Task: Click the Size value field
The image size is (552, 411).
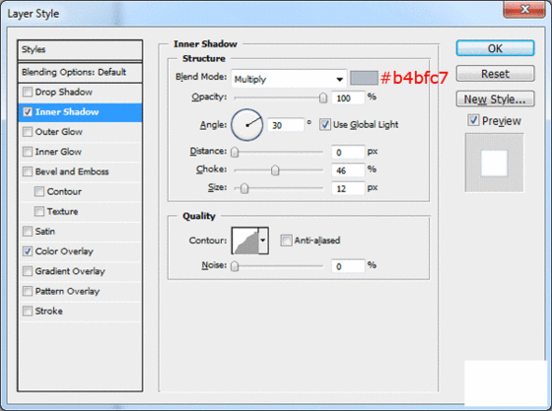Action: tap(348, 189)
